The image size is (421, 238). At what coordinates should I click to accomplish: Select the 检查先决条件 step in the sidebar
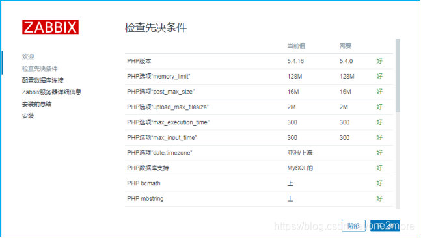click(40, 68)
